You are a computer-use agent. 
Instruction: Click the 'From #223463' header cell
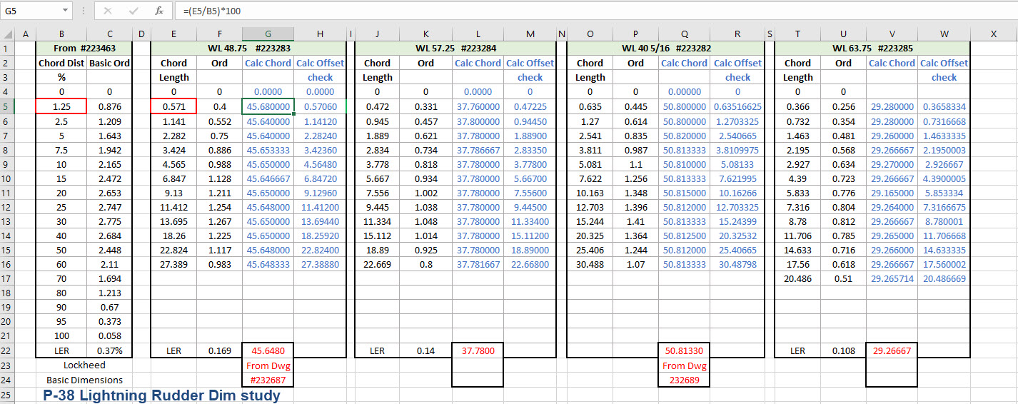pos(84,49)
